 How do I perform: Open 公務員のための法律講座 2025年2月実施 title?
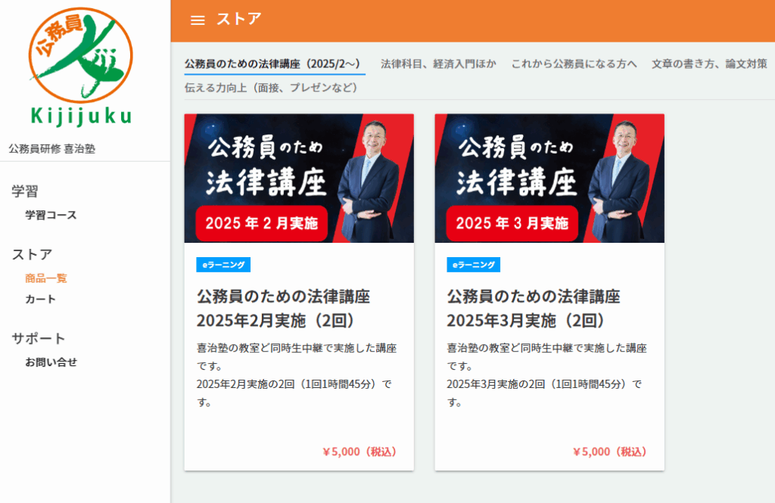coord(283,308)
